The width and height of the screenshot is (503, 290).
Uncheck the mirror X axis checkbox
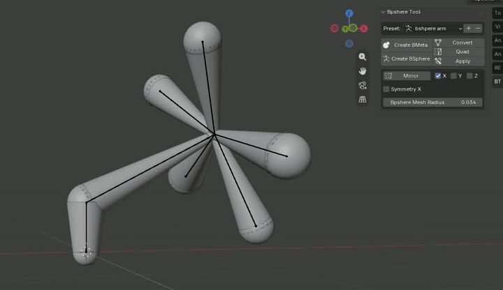pyautogui.click(x=437, y=76)
